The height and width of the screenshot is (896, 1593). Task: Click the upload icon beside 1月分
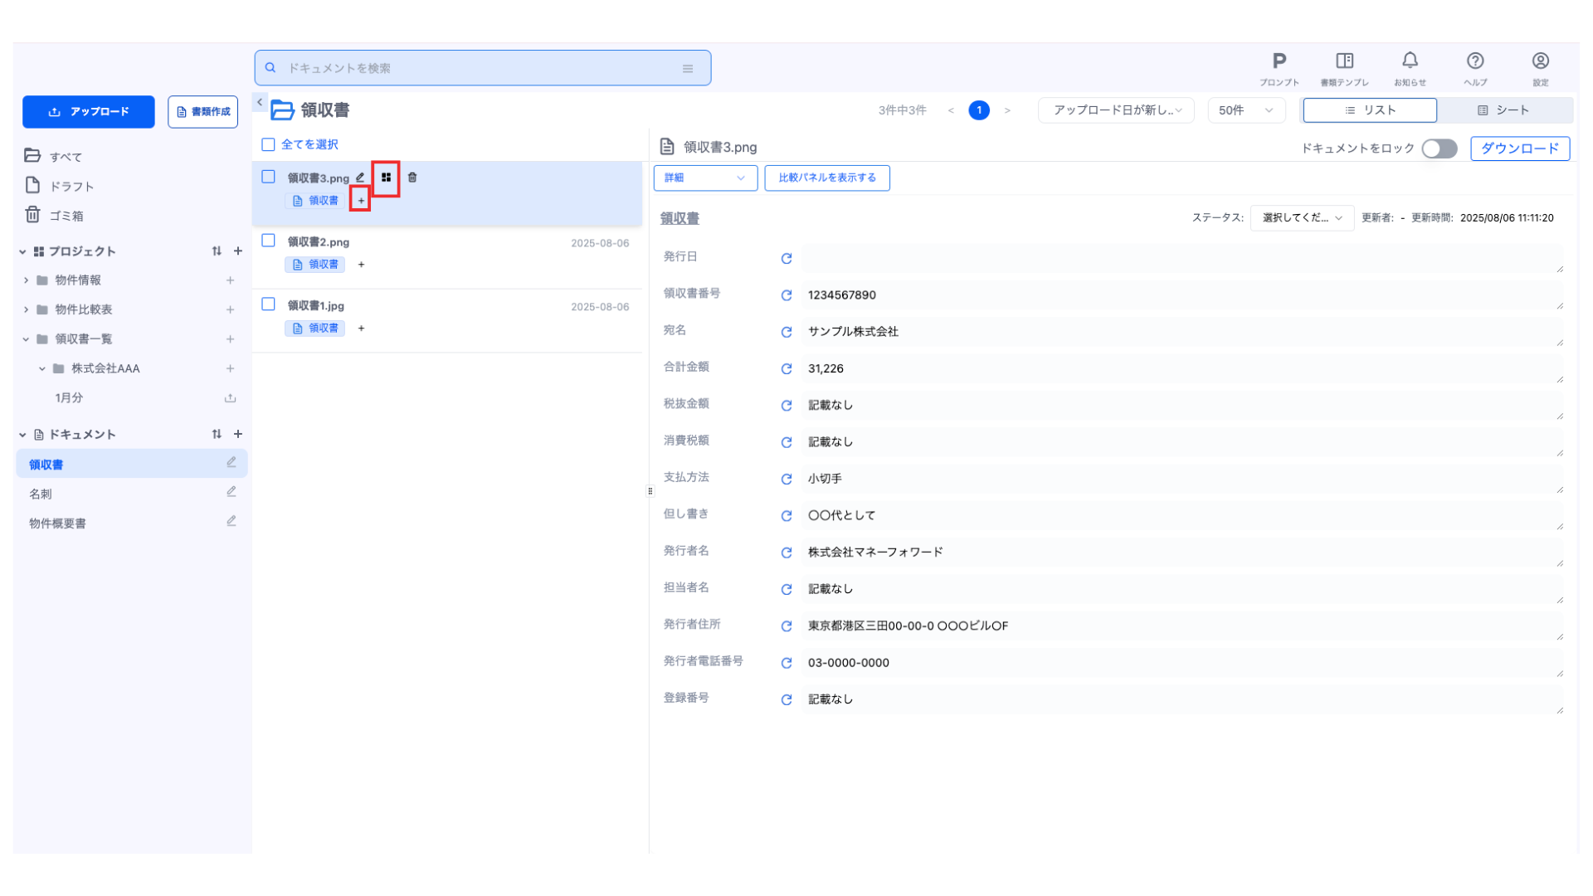230,398
